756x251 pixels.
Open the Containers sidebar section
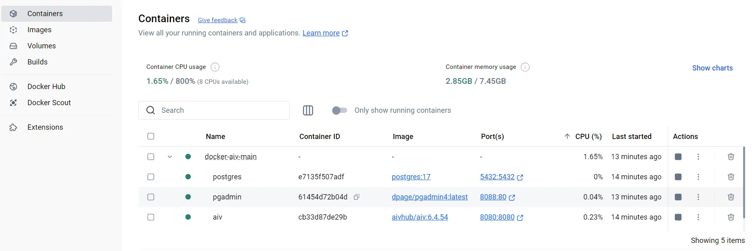click(56, 14)
